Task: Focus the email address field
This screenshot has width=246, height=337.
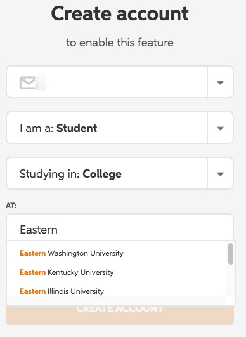Action: coord(107,82)
